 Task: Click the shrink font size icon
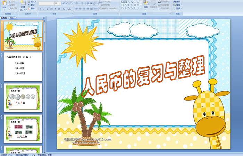click(67, 3)
